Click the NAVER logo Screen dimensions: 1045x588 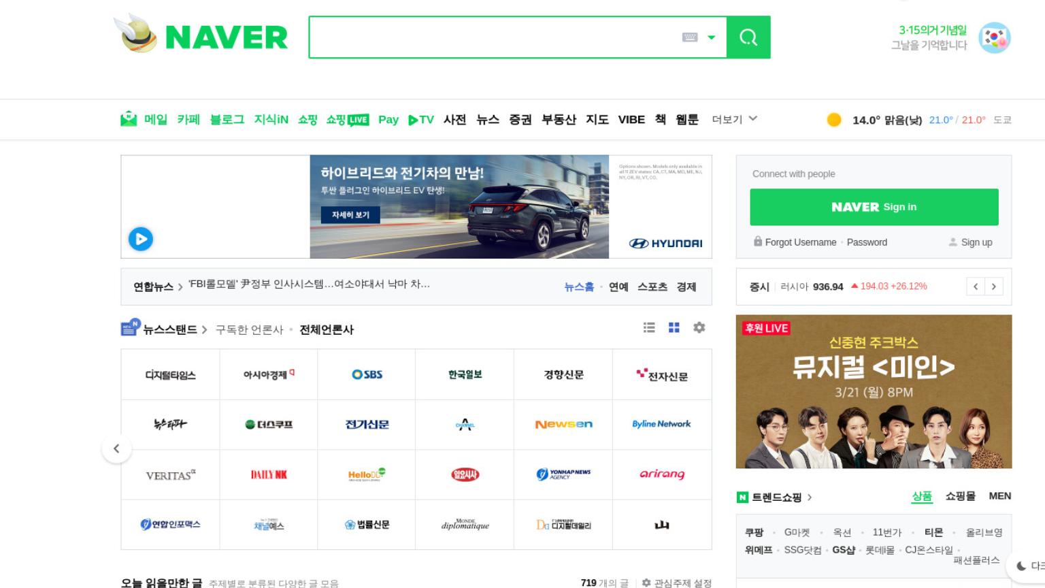(x=227, y=37)
